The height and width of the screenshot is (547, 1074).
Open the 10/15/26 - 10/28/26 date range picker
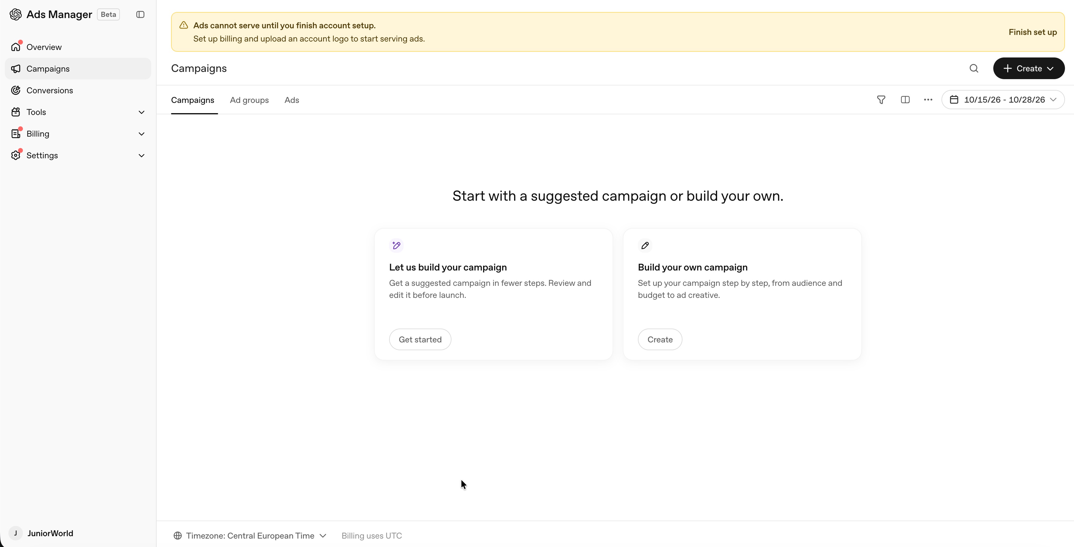1003,100
